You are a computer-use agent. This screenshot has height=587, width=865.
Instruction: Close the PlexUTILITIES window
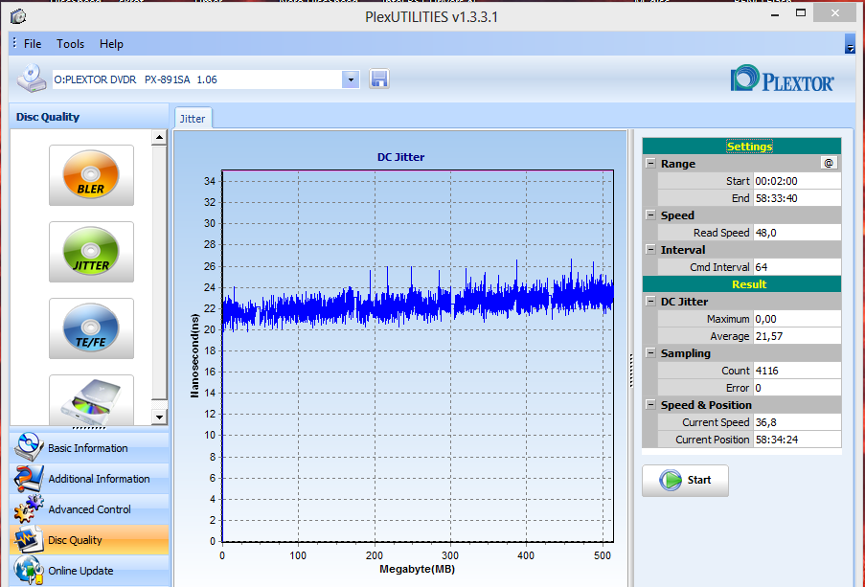pos(834,13)
